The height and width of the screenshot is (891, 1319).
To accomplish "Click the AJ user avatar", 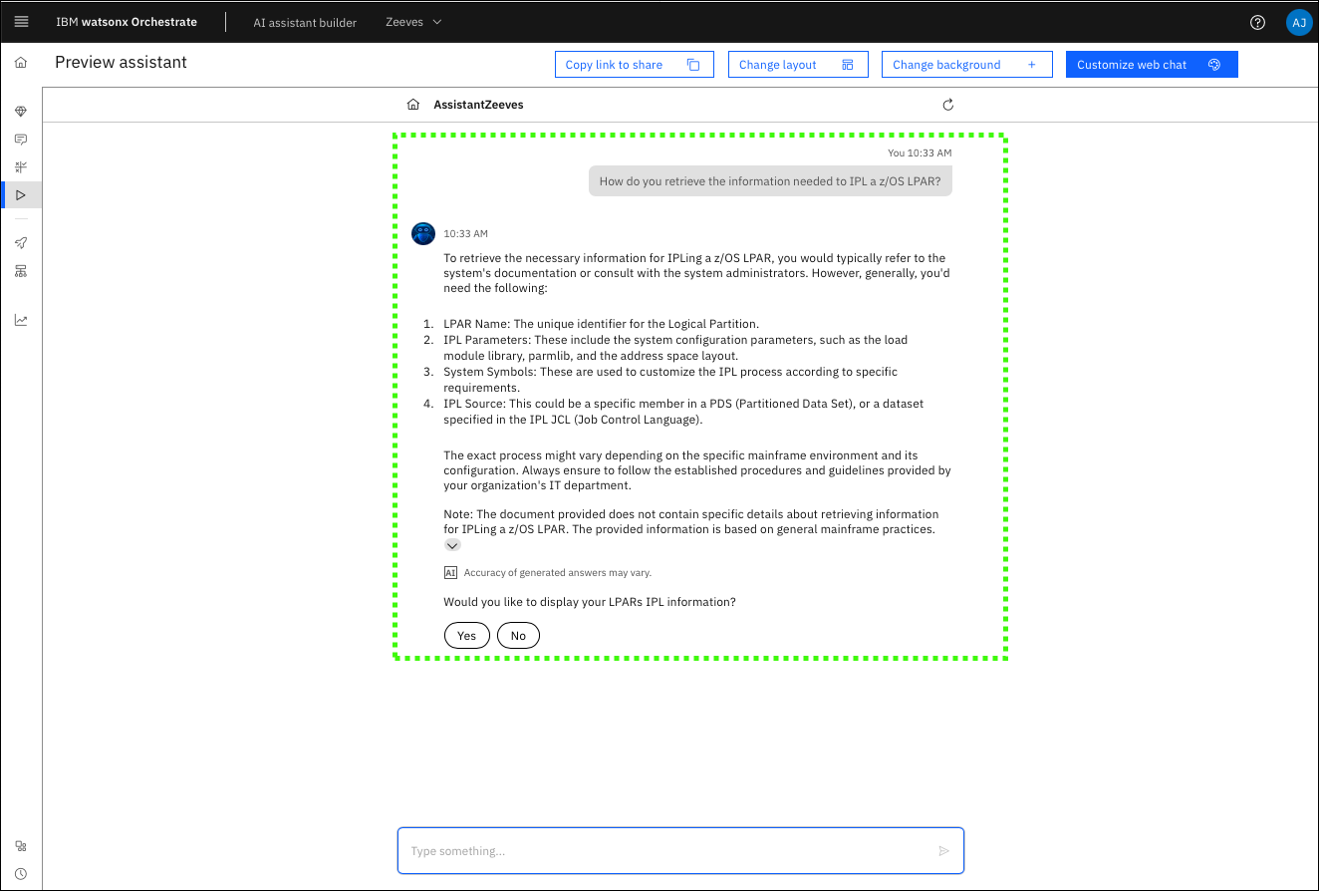I will point(1298,22).
